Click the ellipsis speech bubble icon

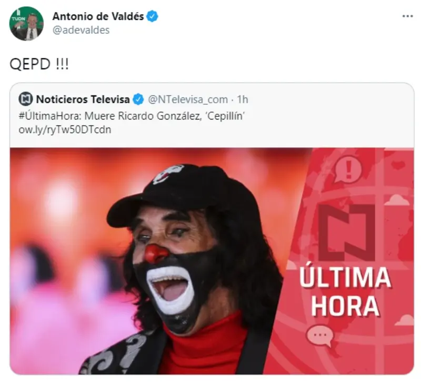pyautogui.click(x=320, y=336)
